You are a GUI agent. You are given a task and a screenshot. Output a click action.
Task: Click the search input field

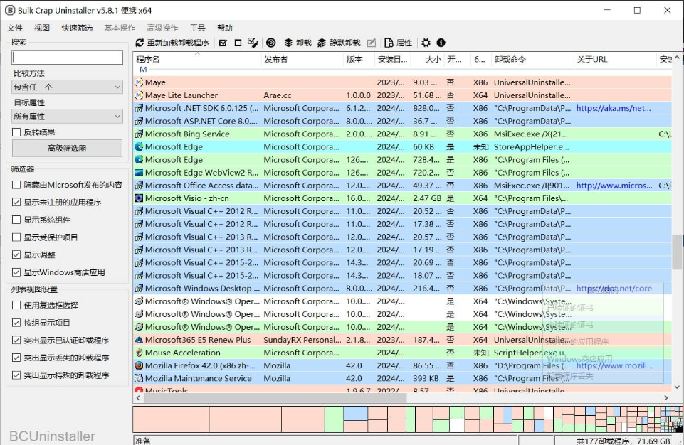click(67, 58)
